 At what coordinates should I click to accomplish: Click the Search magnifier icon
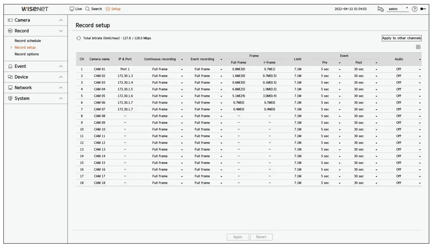(x=88, y=9)
